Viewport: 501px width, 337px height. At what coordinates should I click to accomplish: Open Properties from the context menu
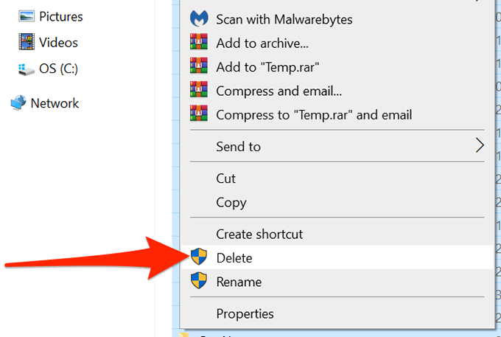[245, 314]
